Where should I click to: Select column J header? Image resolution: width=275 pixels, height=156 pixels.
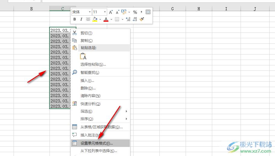tap(255, 9)
